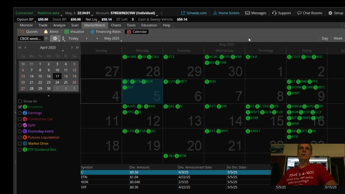The image size is (345, 194).
Task: Enable the Earnings event checkbox
Action: pyautogui.click(x=20, y=113)
